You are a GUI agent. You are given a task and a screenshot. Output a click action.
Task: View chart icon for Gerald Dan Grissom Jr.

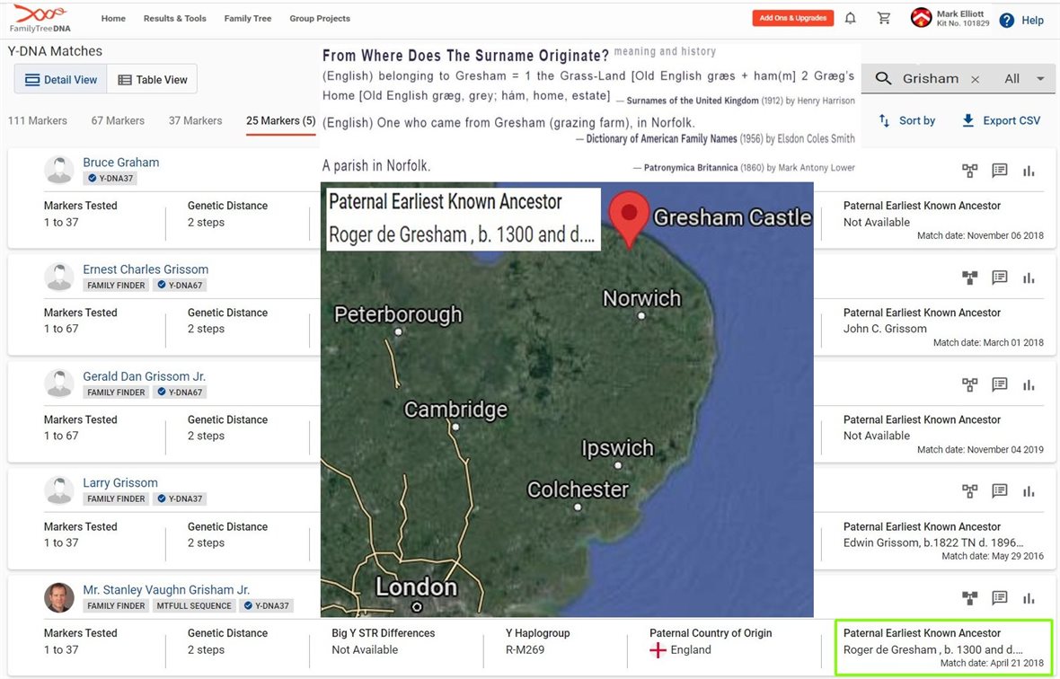tap(1029, 384)
